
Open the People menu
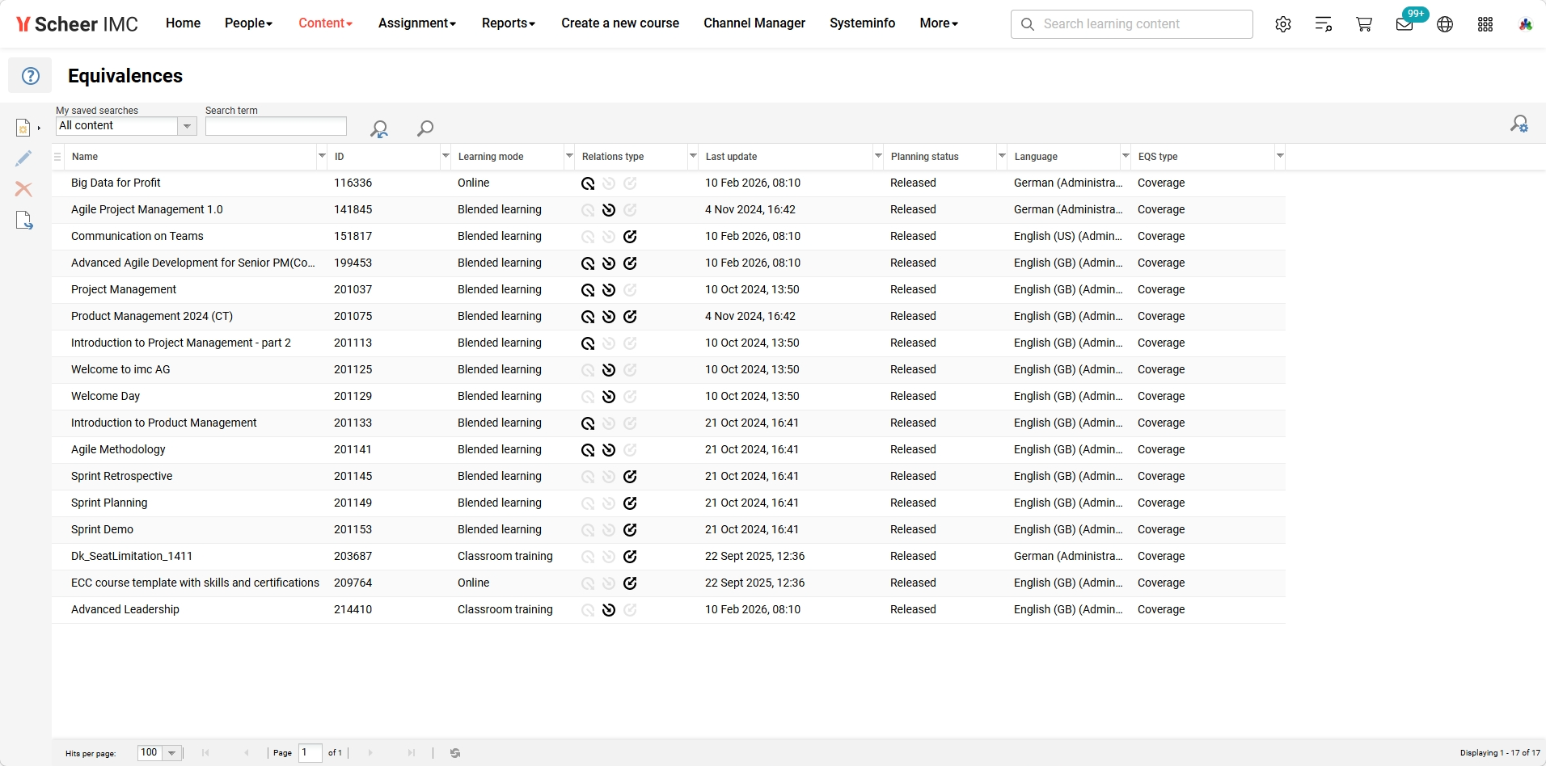click(248, 23)
